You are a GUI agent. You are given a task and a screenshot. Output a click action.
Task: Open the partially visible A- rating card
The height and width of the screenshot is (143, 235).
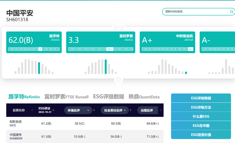(x=217, y=42)
